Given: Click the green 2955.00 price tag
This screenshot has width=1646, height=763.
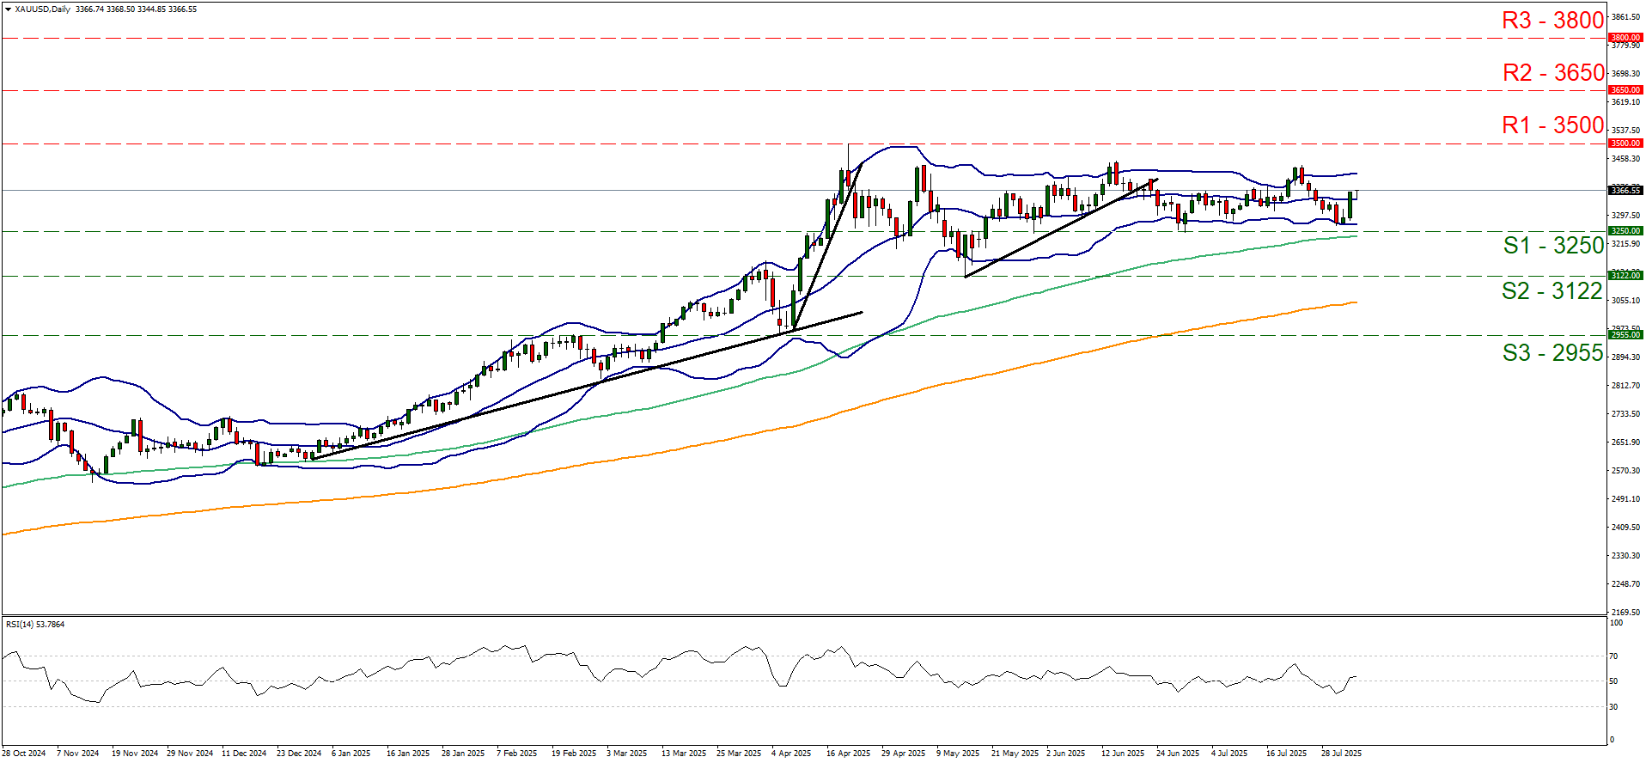Looking at the screenshot, I should pos(1625,335).
